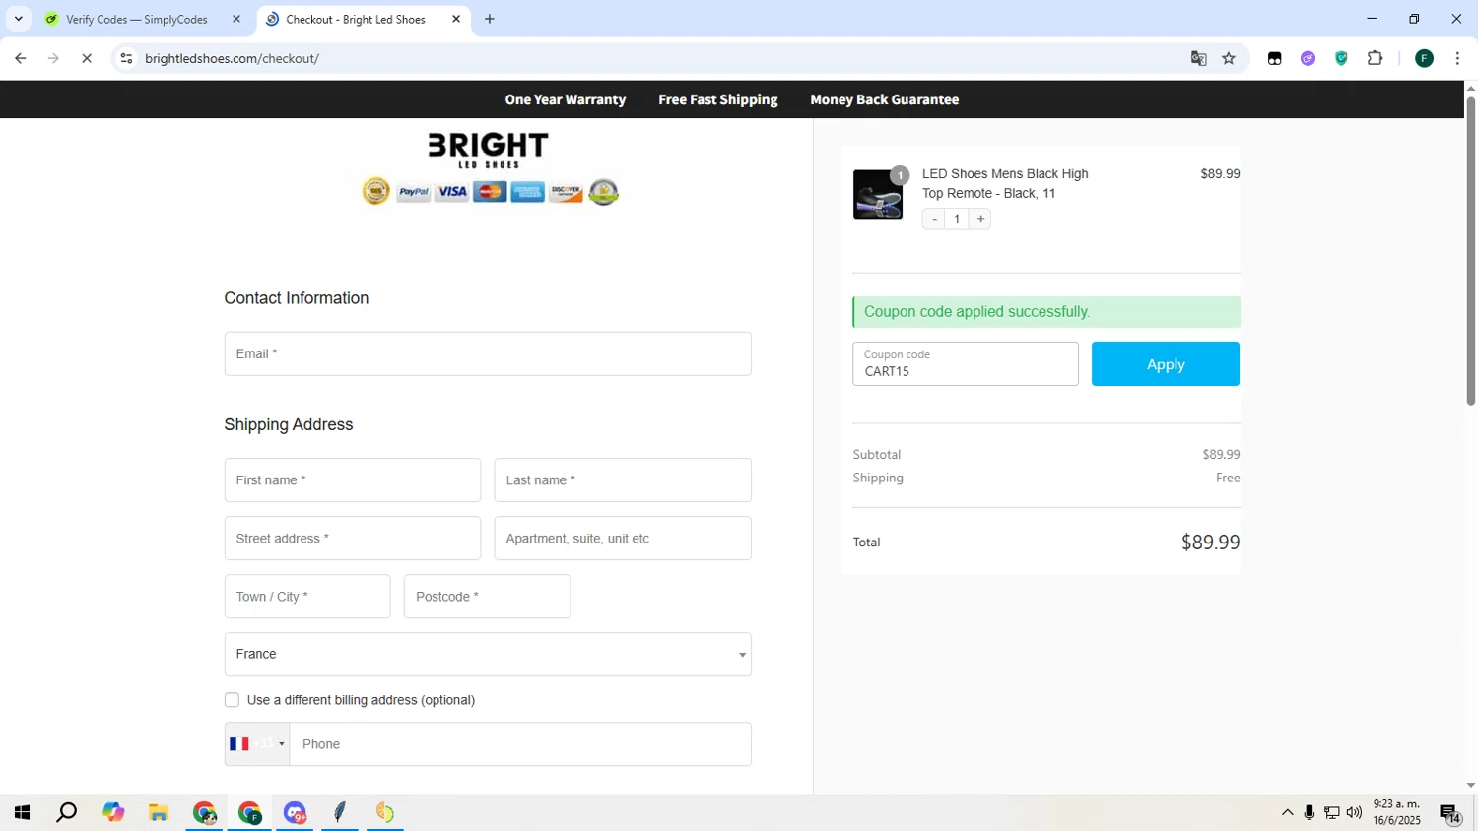Open the notification center icon

click(x=1450, y=813)
